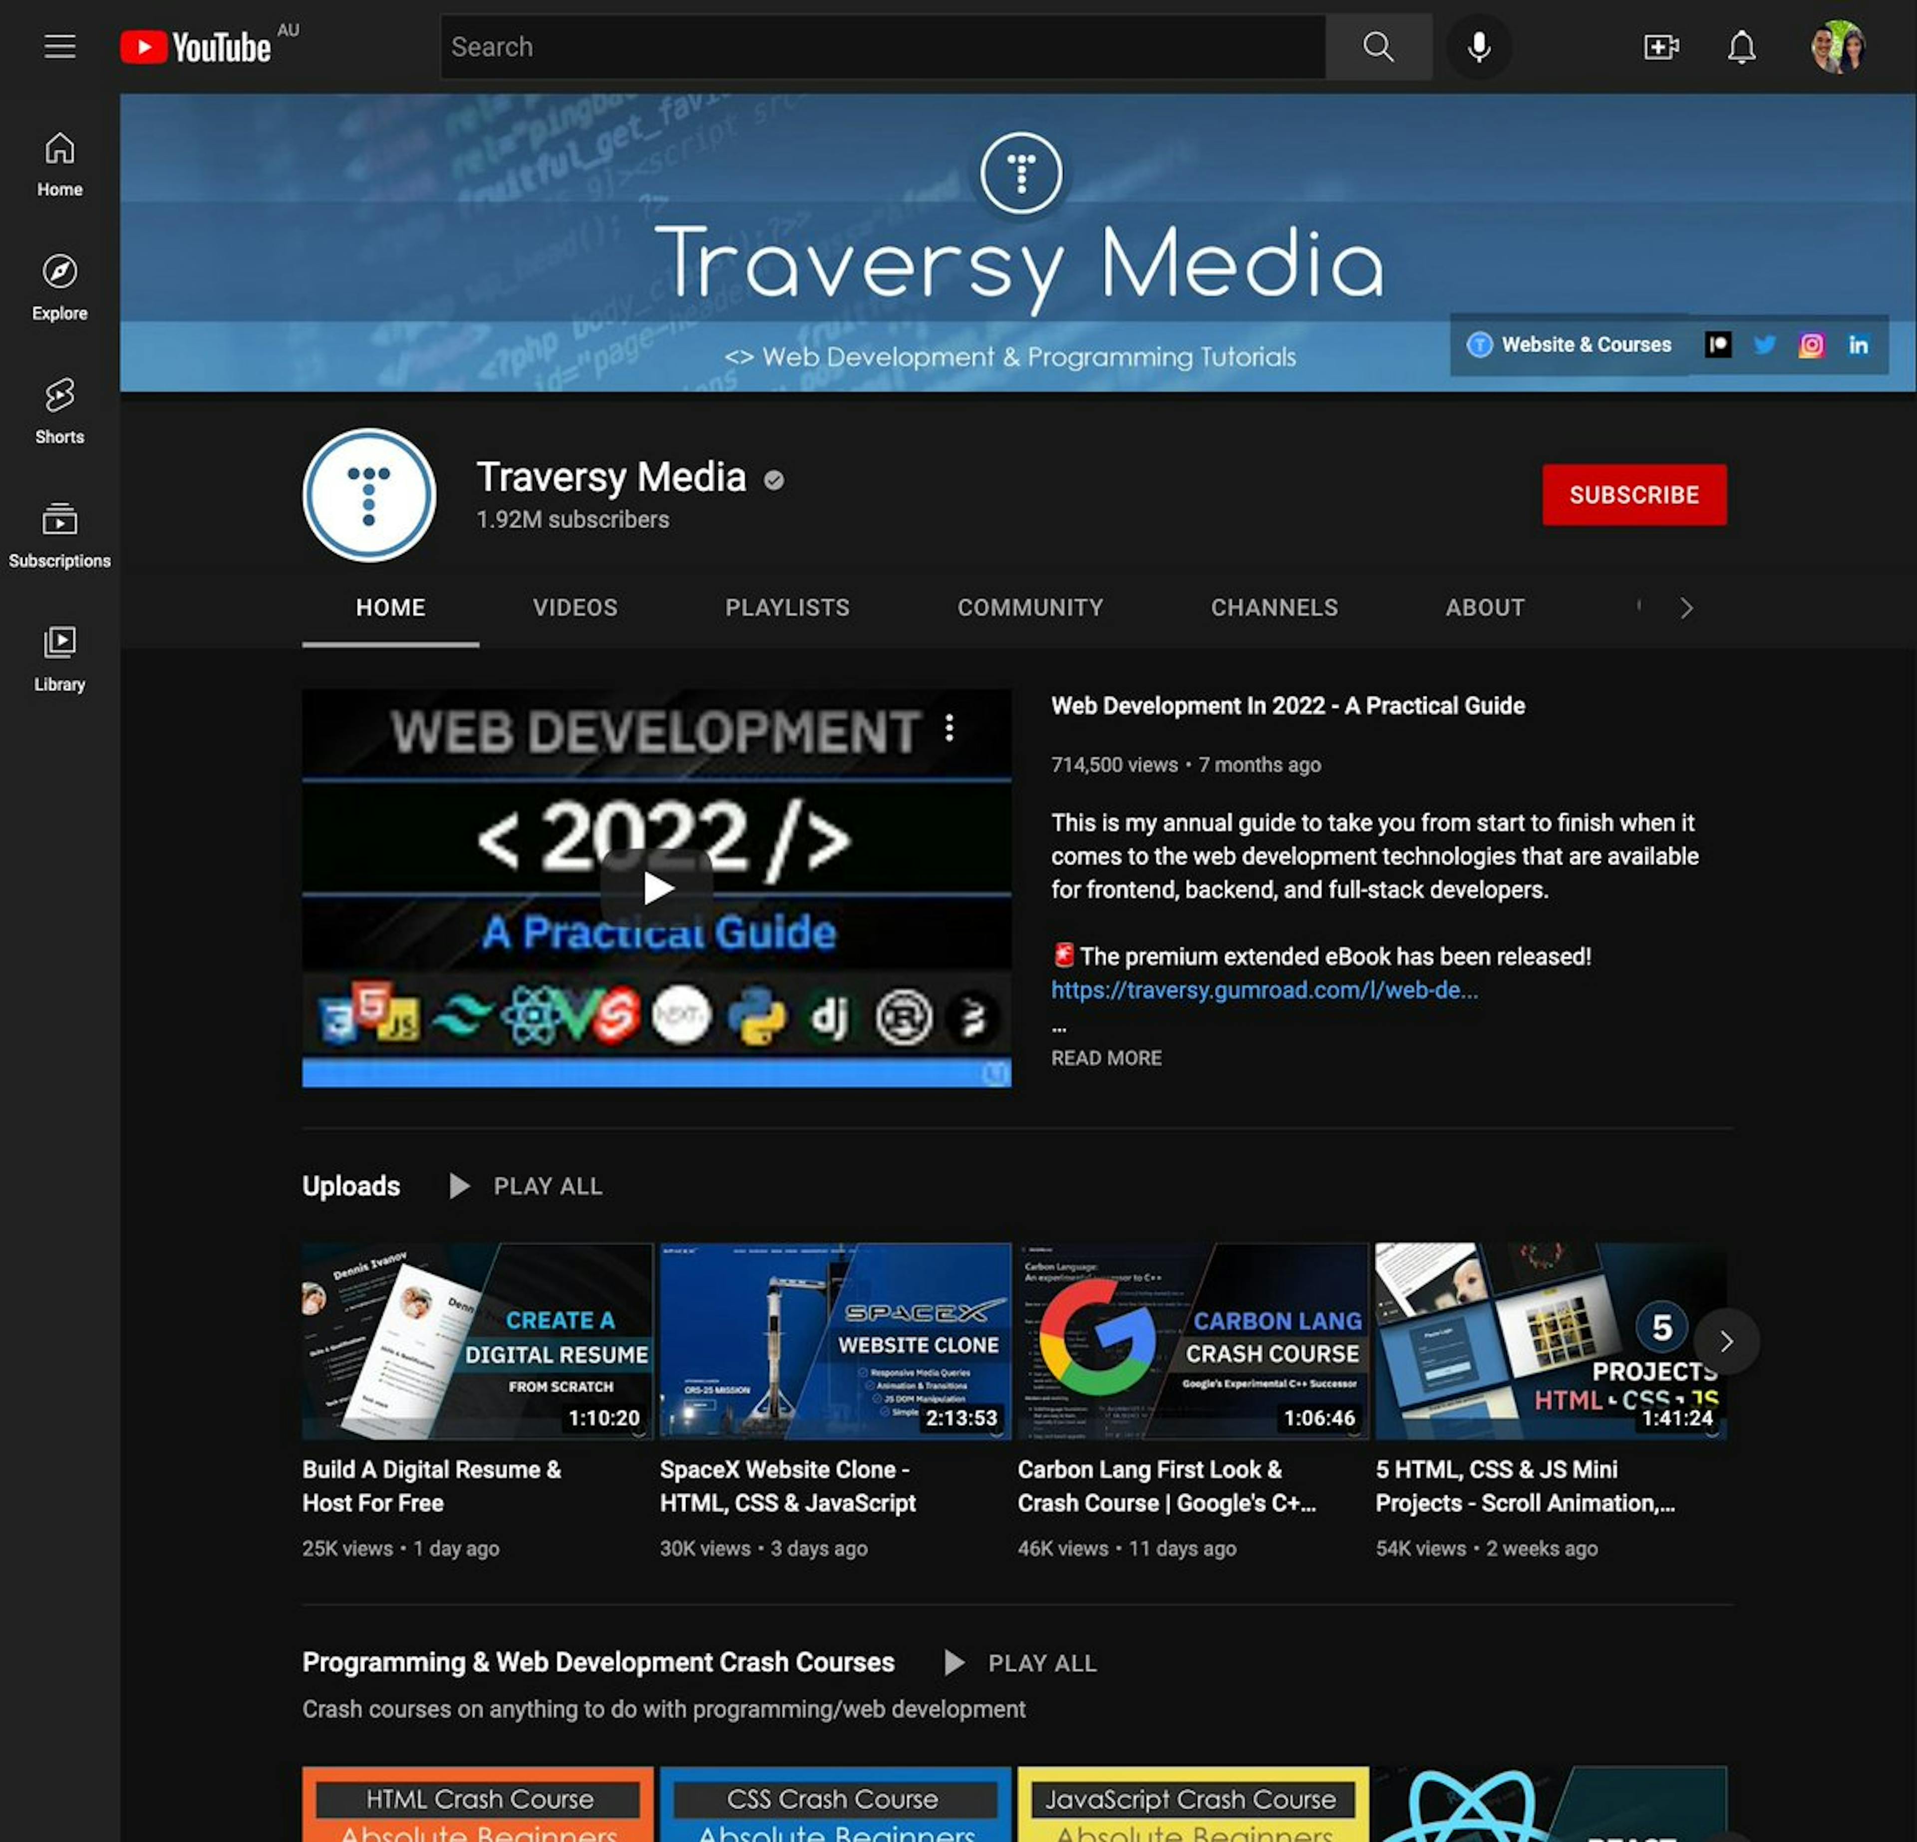
Task: Click the YouTube logo
Action: [196, 47]
